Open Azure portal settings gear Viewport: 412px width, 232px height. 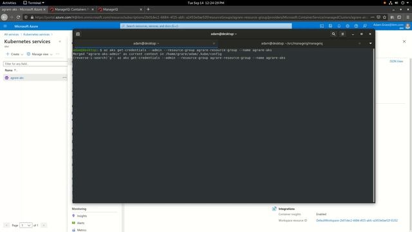click(348, 26)
